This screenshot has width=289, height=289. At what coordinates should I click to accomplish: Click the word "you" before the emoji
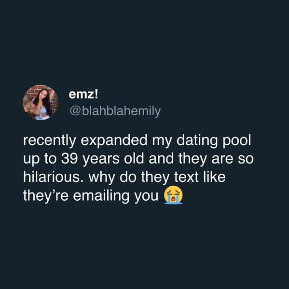click(x=146, y=196)
